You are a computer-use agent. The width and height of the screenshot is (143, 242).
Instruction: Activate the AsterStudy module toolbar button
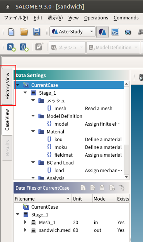(x=102, y=32)
